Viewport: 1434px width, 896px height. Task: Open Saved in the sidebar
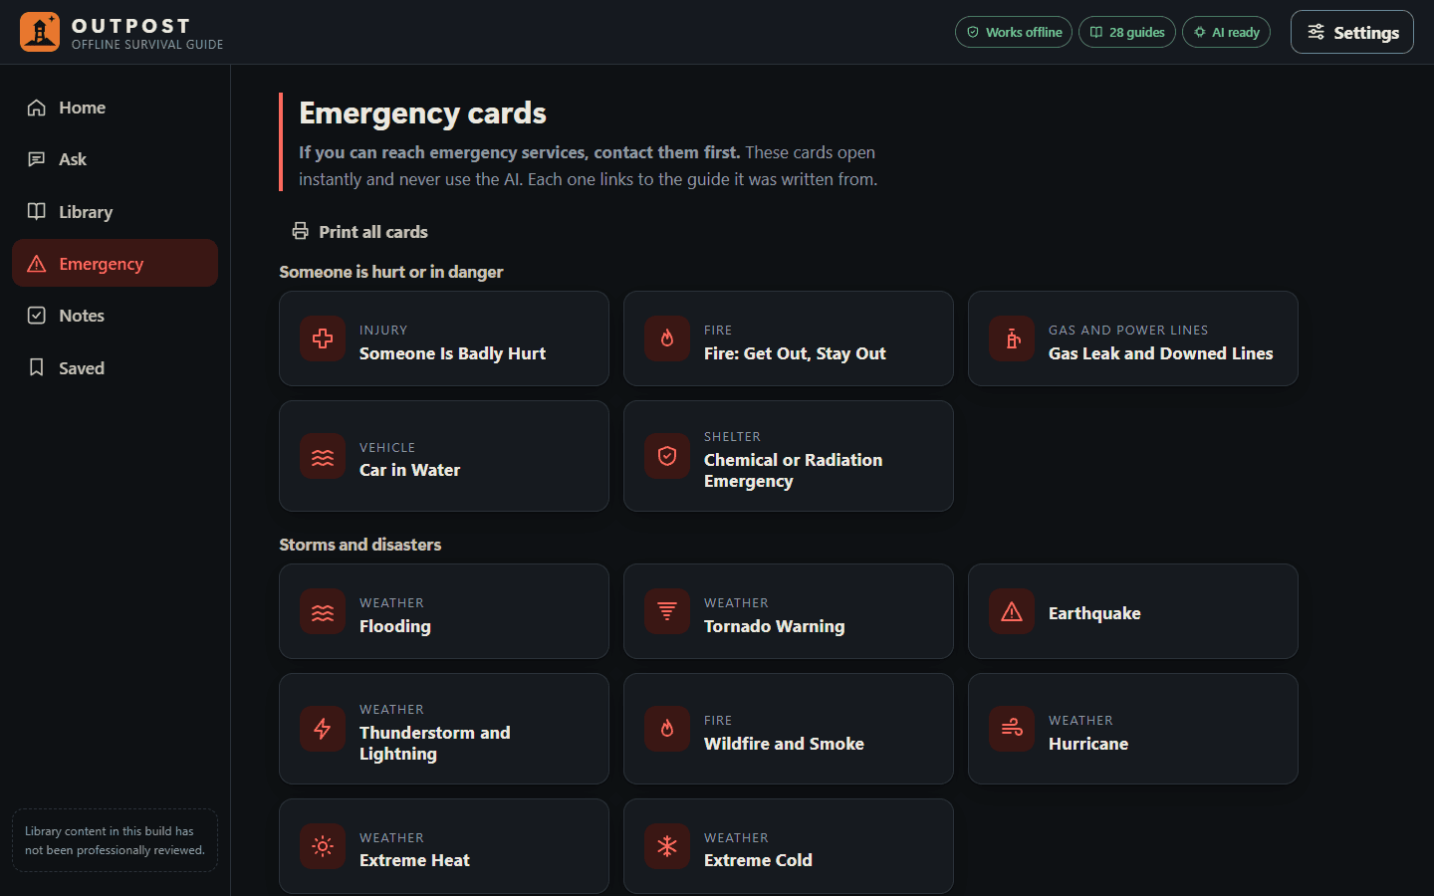(x=115, y=367)
